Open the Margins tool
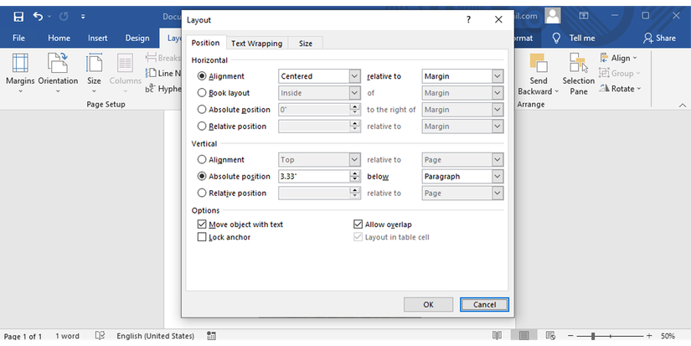Image resolution: width=691 pixels, height=346 pixels. [x=20, y=73]
